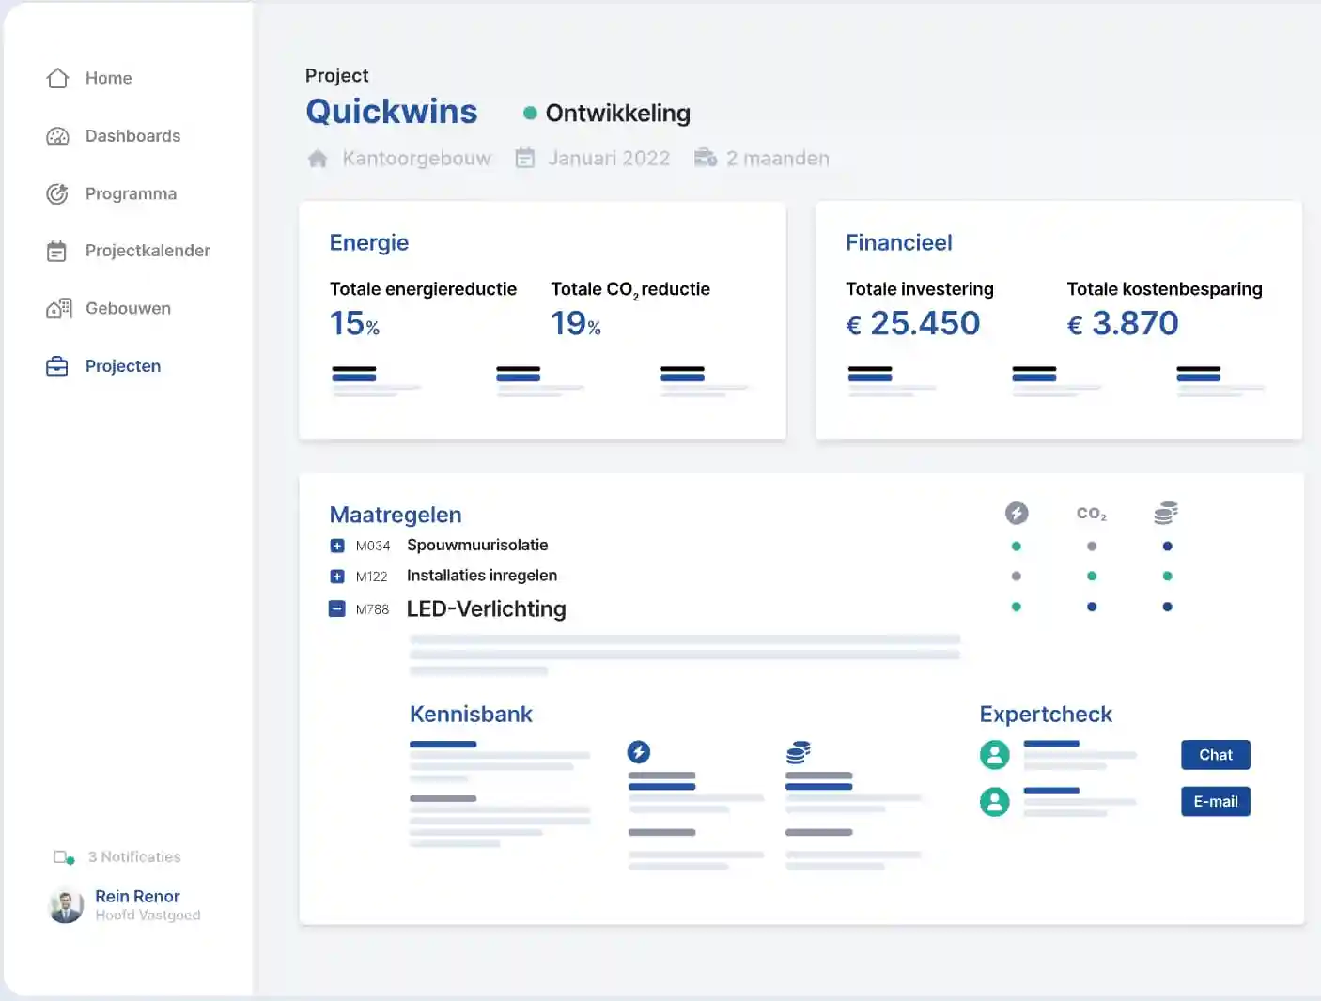This screenshot has height=1001, width=1321.
Task: Expand measure M034 Spouwmuurisolatie
Action: pyautogui.click(x=337, y=546)
